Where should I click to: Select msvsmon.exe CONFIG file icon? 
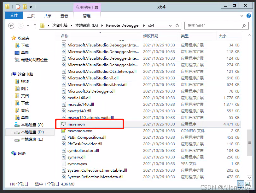click(x=64, y=131)
